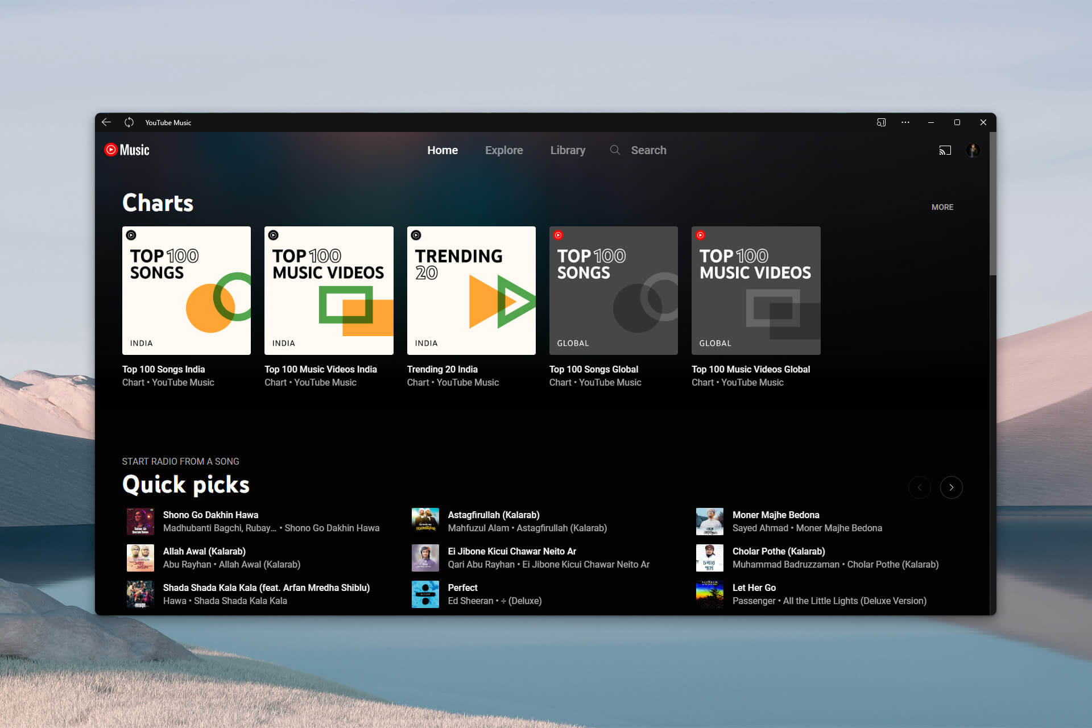The width and height of the screenshot is (1092, 728).
Task: Switch to the Library tab
Action: 568,150
